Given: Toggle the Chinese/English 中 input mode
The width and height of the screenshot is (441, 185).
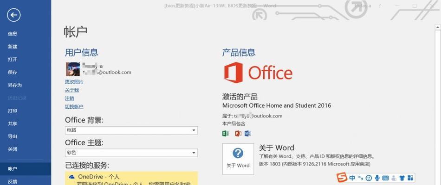Looking at the screenshot, I should coord(352,178).
